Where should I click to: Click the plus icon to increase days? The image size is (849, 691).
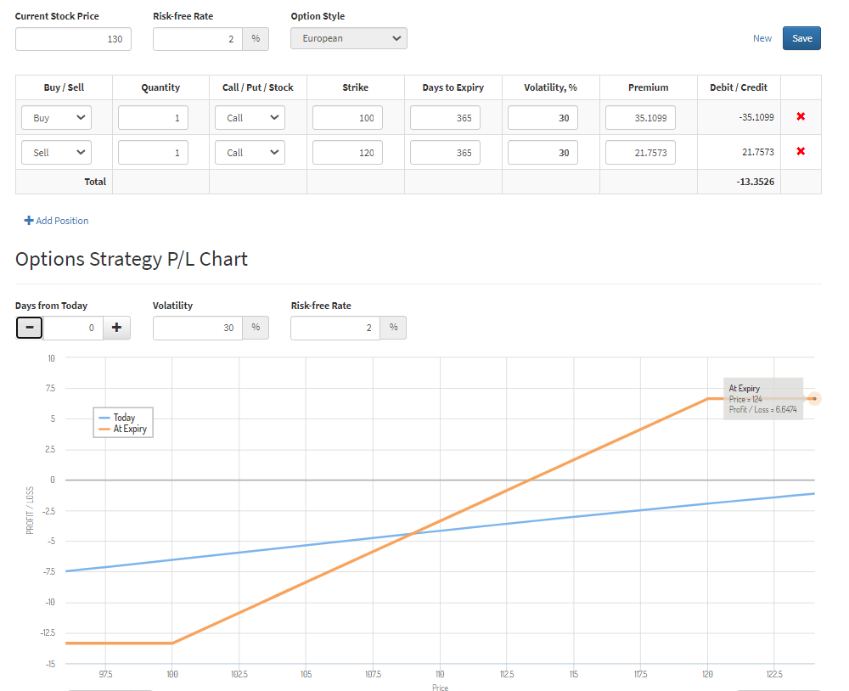[116, 328]
